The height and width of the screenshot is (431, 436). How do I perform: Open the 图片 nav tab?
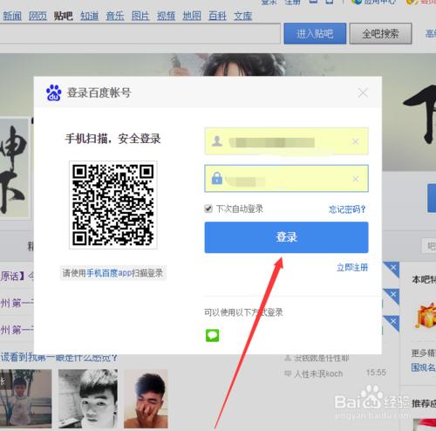[x=140, y=16]
